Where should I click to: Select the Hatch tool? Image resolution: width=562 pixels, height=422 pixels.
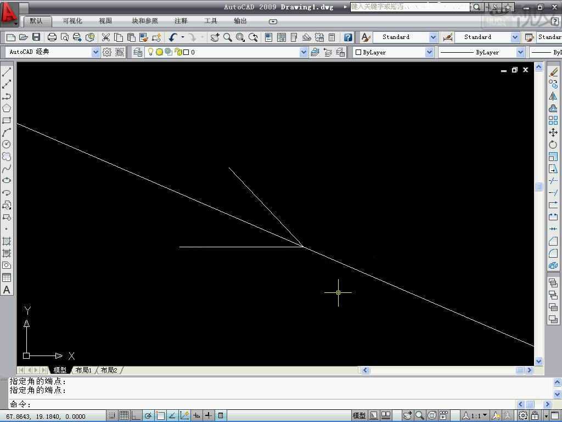(x=7, y=241)
